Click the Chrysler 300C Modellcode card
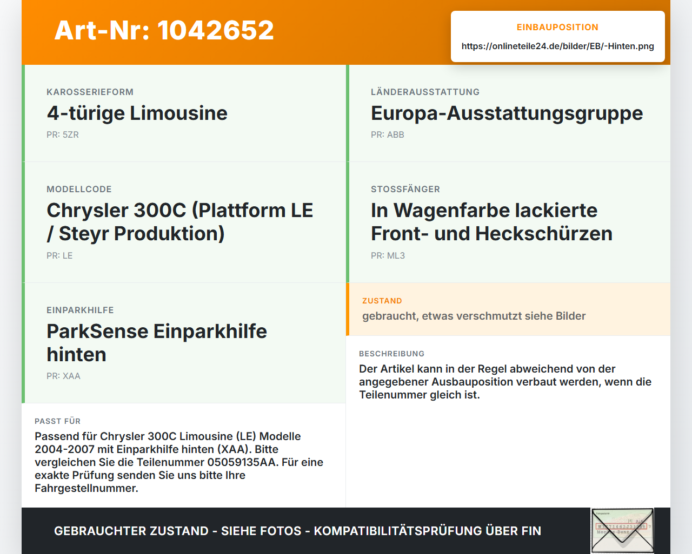This screenshot has width=692, height=554. pos(184,222)
